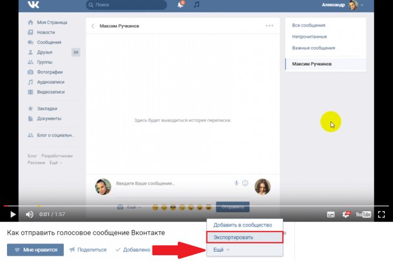Click the home icon beside Моя Страница

[31, 22]
